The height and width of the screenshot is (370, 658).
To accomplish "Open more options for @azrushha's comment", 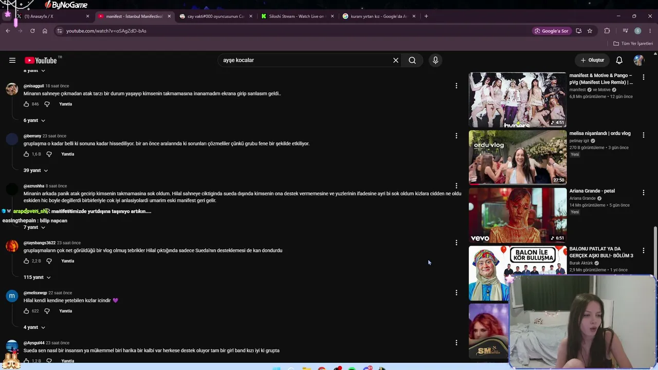I will [x=456, y=186].
